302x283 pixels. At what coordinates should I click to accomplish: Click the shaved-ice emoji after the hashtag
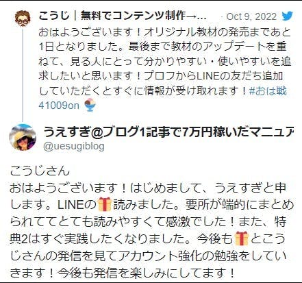(90, 106)
